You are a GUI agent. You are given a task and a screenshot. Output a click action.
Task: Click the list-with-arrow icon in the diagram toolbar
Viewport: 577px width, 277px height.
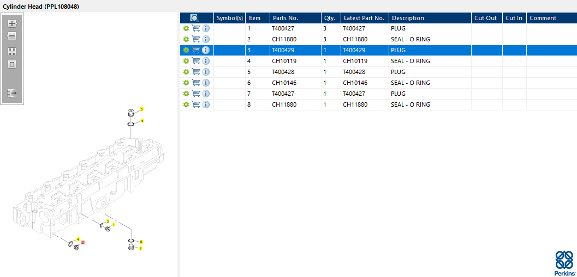[x=12, y=93]
